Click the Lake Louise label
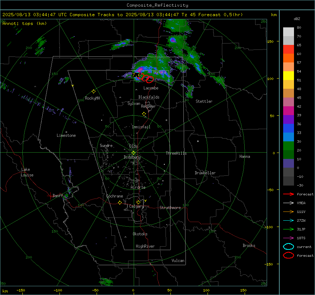The height and width of the screenshot is (295, 315). (x=27, y=172)
